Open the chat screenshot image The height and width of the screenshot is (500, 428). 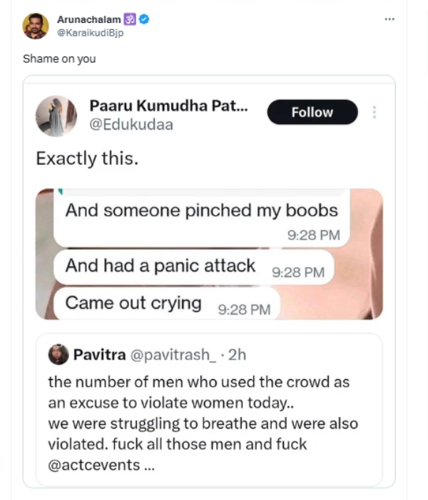pyautogui.click(x=209, y=254)
